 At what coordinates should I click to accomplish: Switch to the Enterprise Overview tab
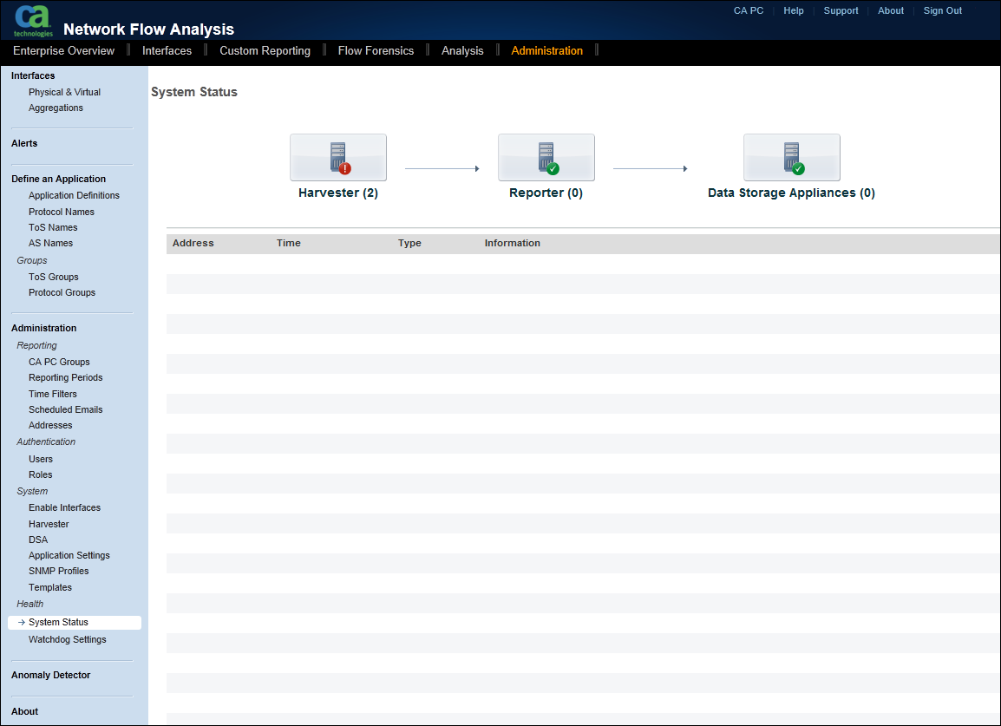pyautogui.click(x=63, y=50)
